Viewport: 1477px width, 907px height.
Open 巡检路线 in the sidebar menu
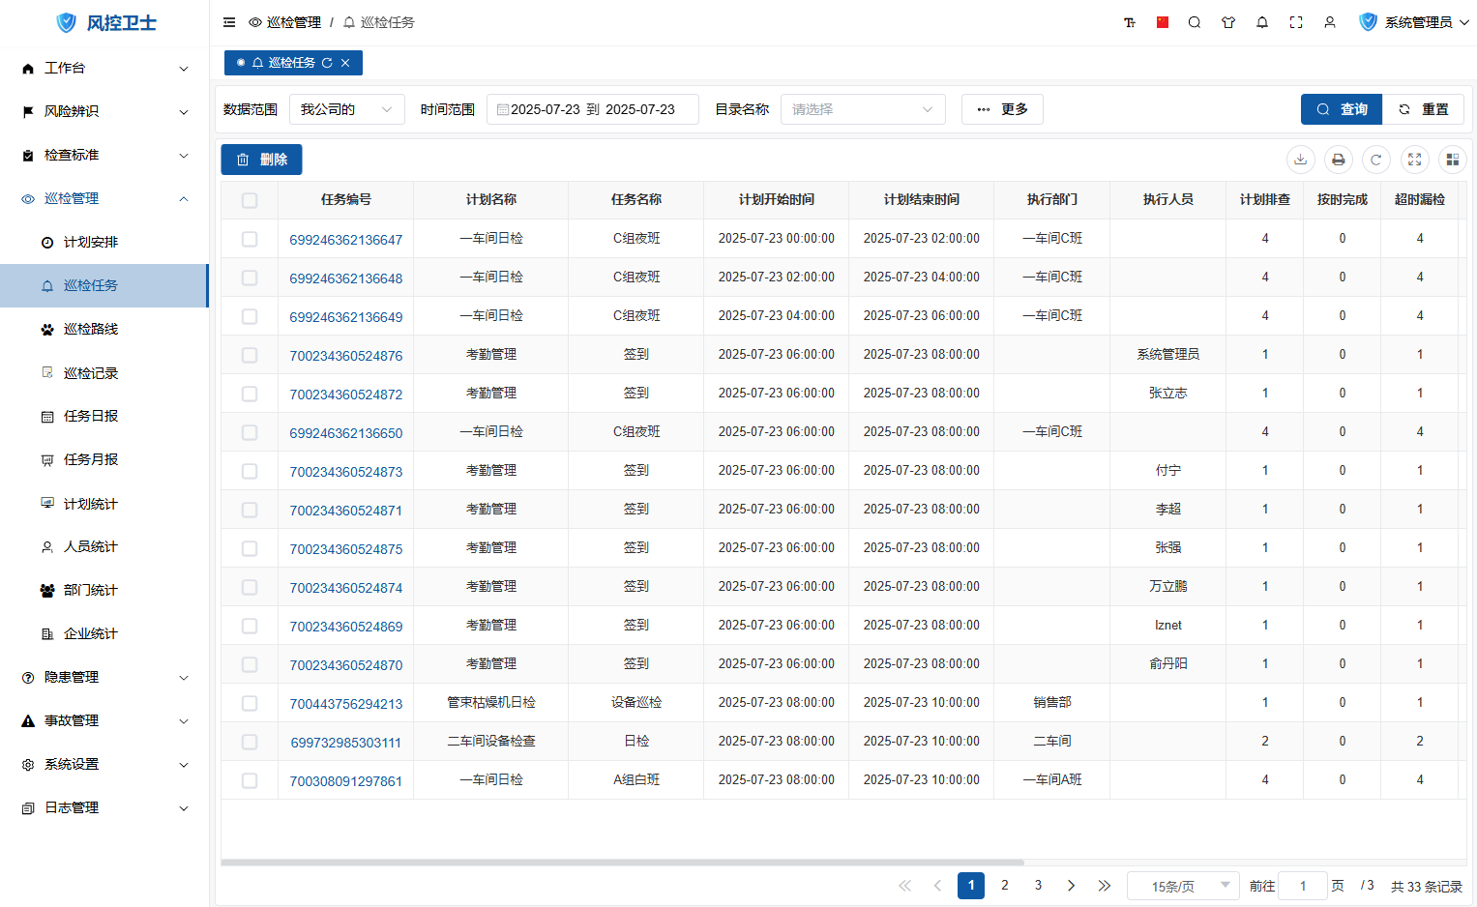tap(91, 329)
